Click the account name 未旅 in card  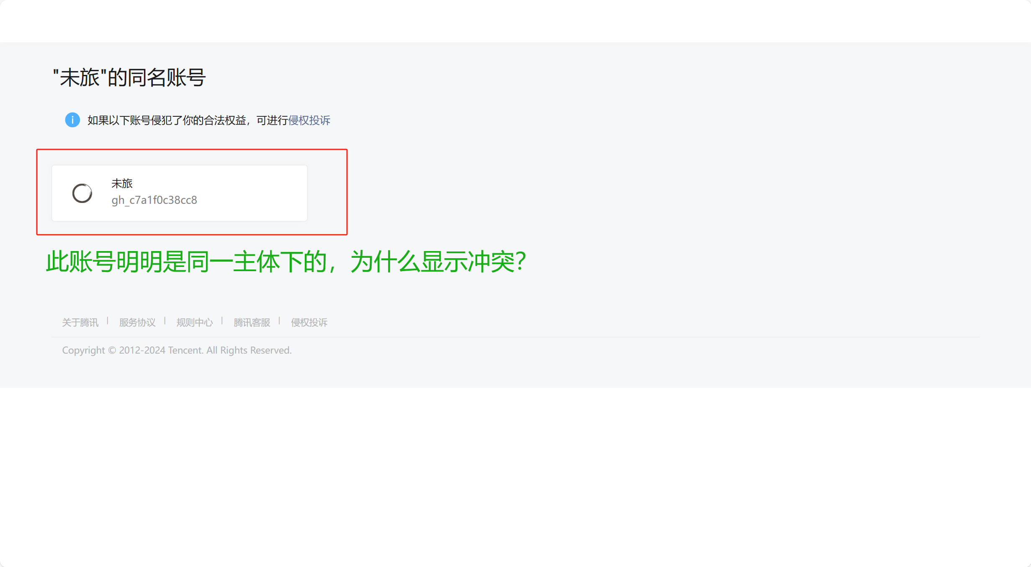[x=122, y=183]
